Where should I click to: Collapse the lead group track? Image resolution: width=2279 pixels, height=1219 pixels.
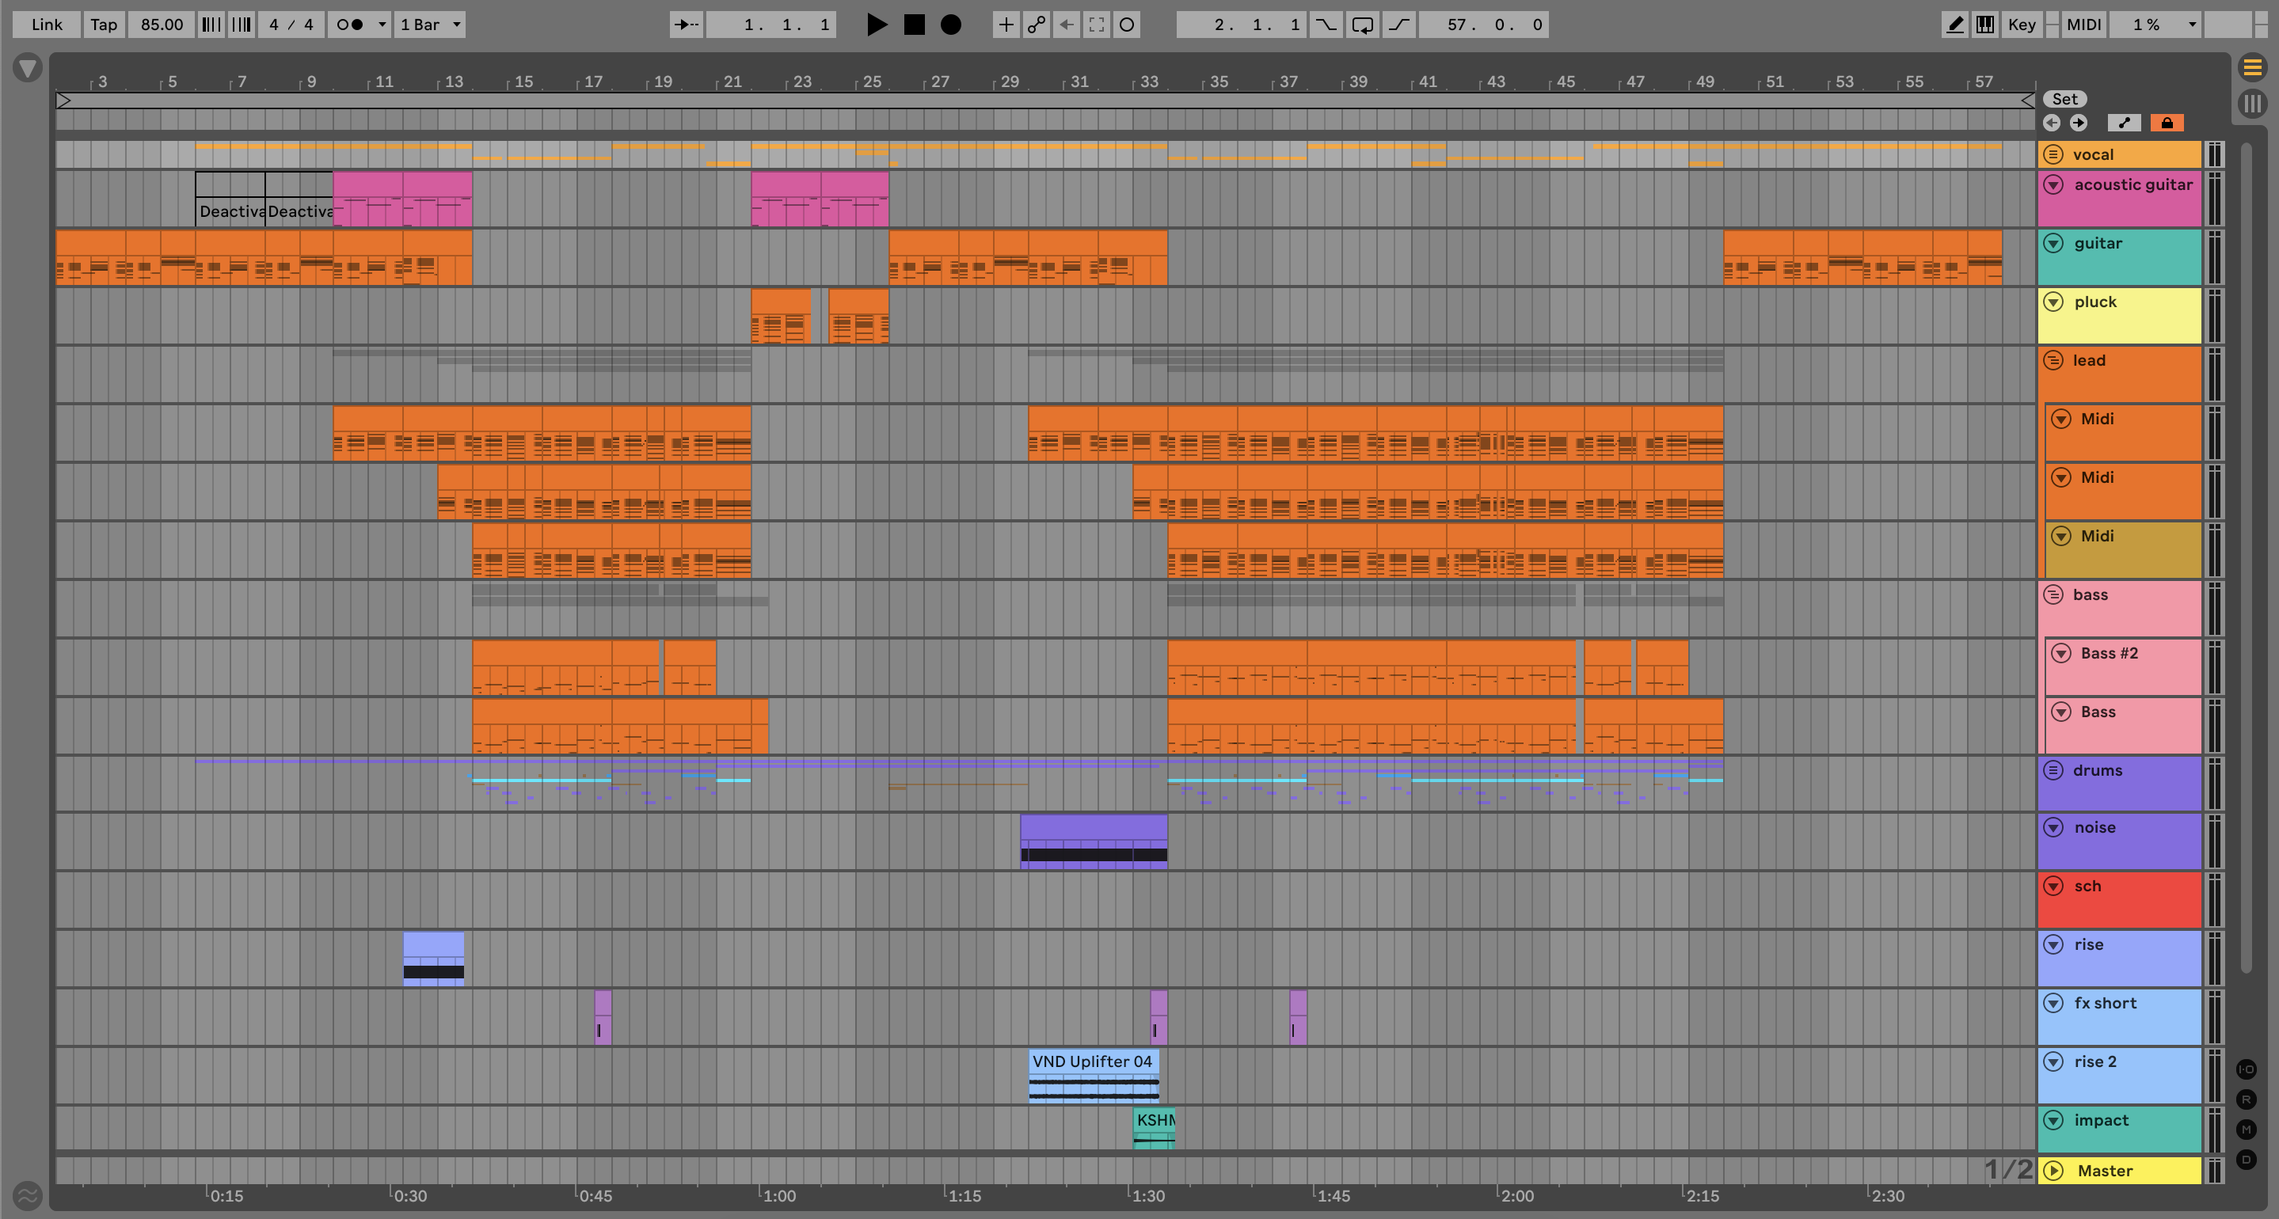[2053, 360]
